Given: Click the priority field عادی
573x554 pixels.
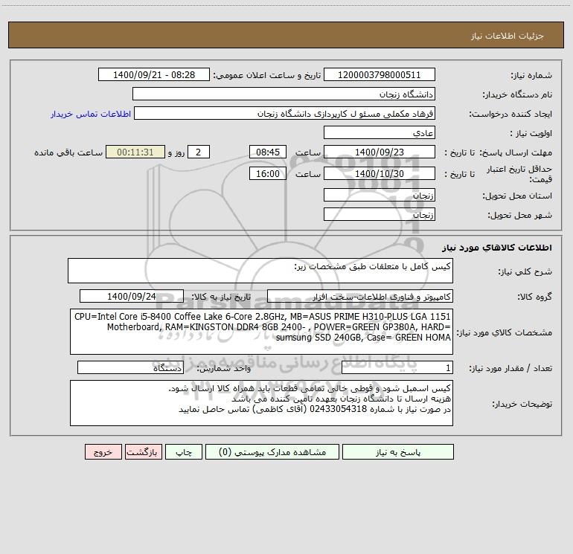Looking at the screenshot, I should point(380,132).
